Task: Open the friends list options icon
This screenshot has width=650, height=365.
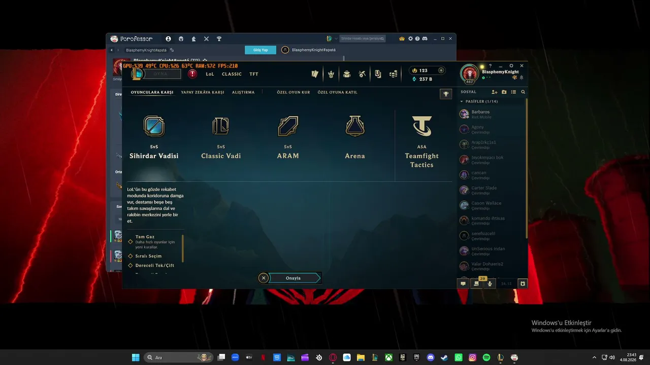Action: [513, 92]
